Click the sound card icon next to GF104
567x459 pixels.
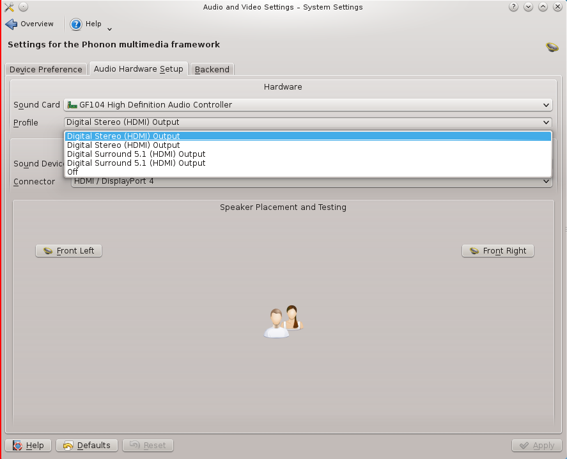(72, 105)
